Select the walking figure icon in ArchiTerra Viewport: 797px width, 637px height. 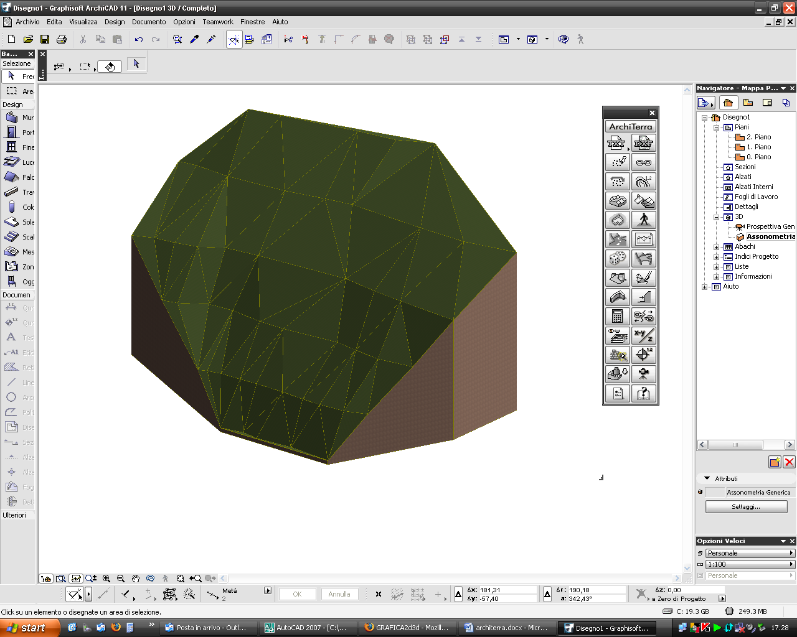click(x=644, y=220)
